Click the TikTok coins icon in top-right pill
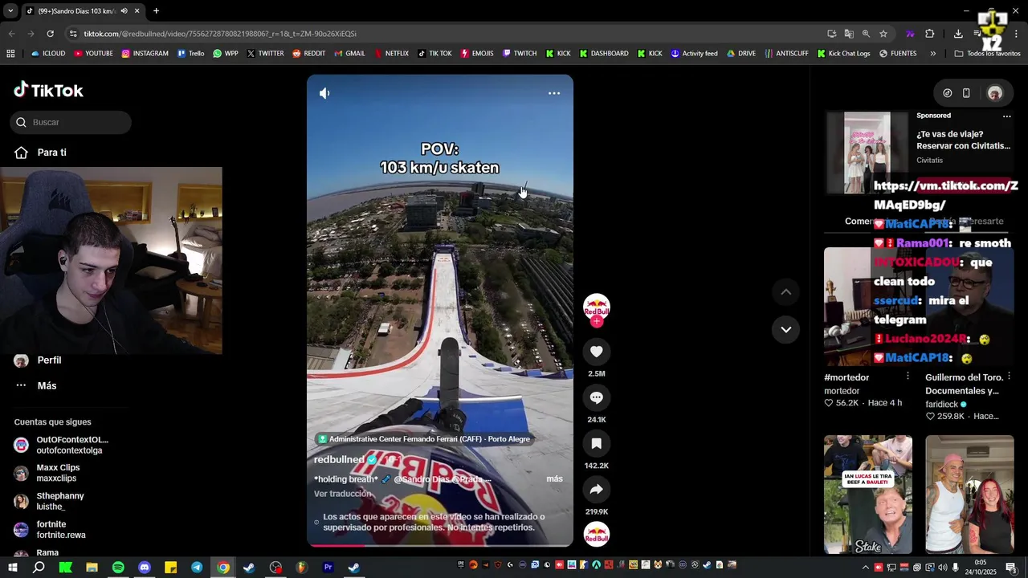The height and width of the screenshot is (578, 1028). click(948, 93)
